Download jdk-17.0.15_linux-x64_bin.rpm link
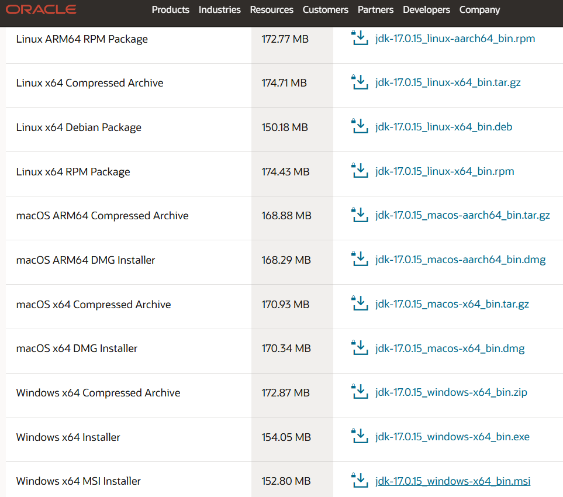The height and width of the screenshot is (497, 563). click(x=444, y=171)
